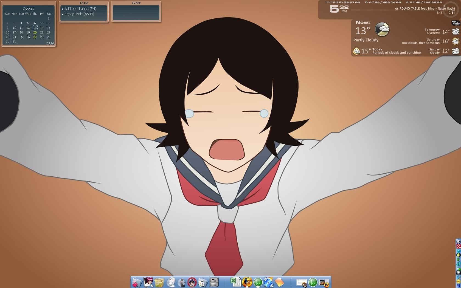Click the 5:45 track length text
461x288 pixels.
(439, 13)
